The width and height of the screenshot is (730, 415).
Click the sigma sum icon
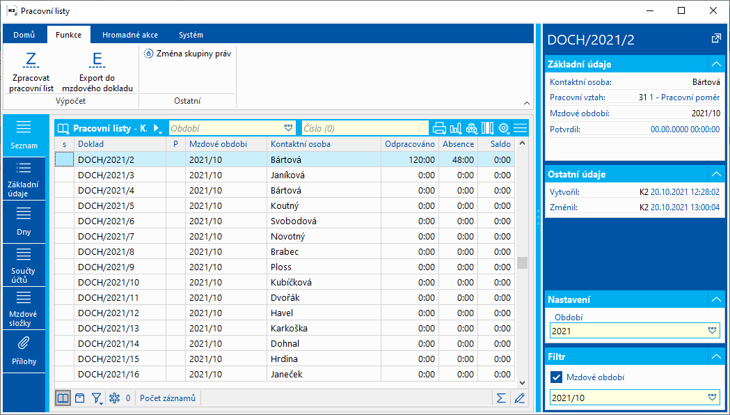[501, 398]
